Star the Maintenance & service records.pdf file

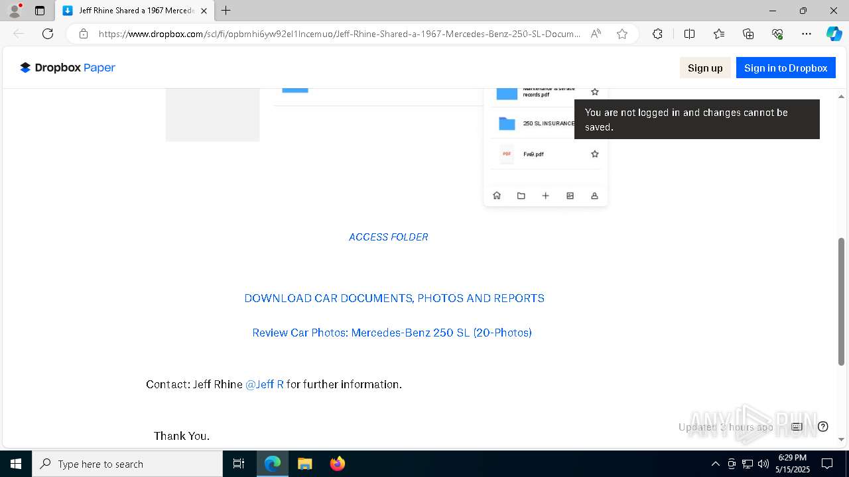pyautogui.click(x=595, y=92)
